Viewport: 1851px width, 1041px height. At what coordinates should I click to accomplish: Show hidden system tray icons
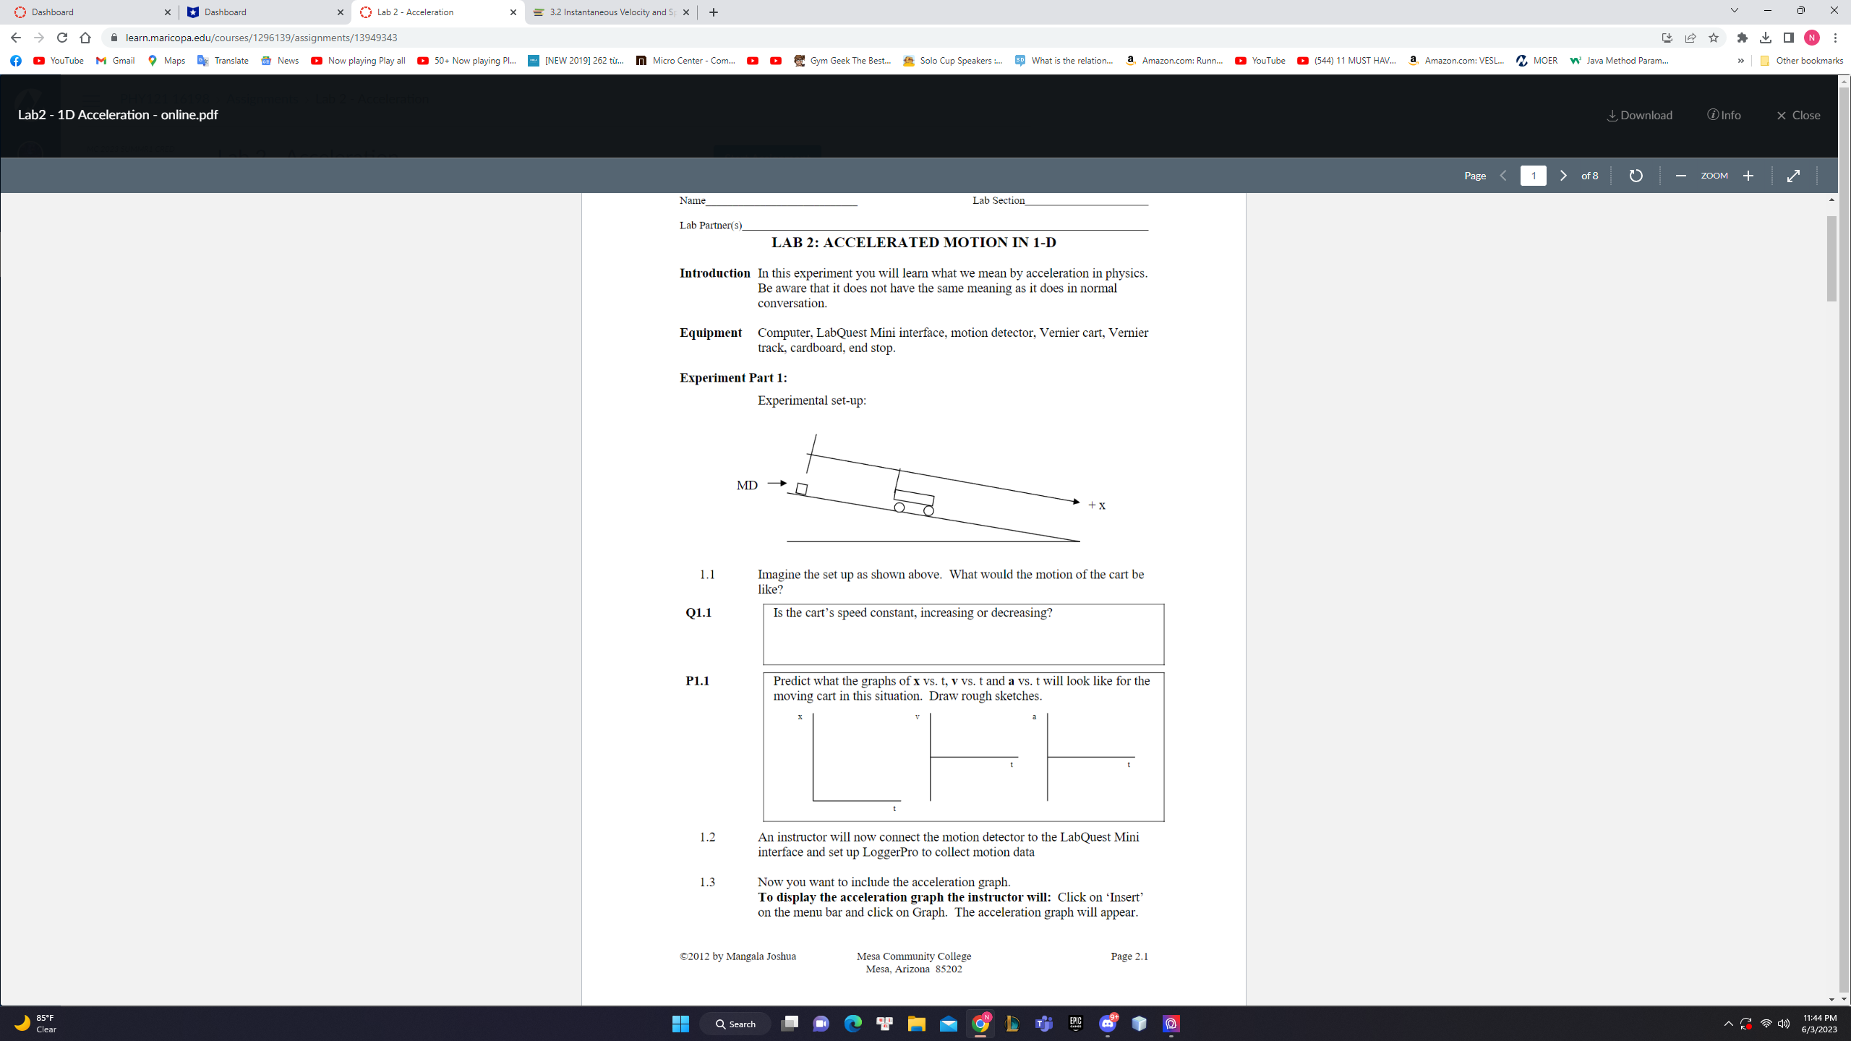1728,1024
